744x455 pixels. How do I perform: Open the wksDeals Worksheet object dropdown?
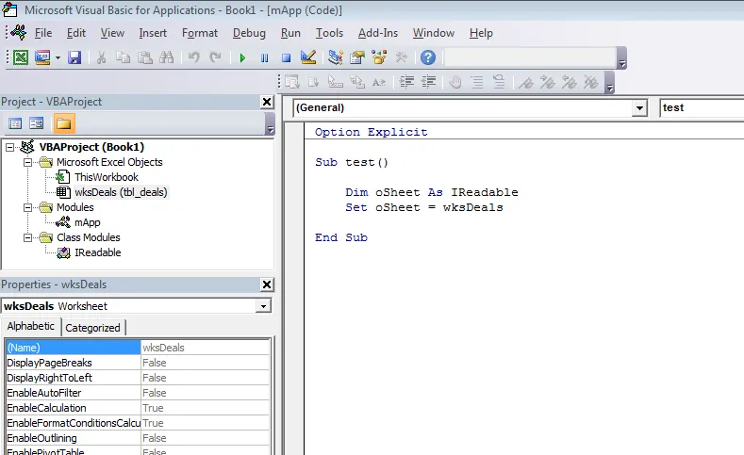click(x=263, y=306)
